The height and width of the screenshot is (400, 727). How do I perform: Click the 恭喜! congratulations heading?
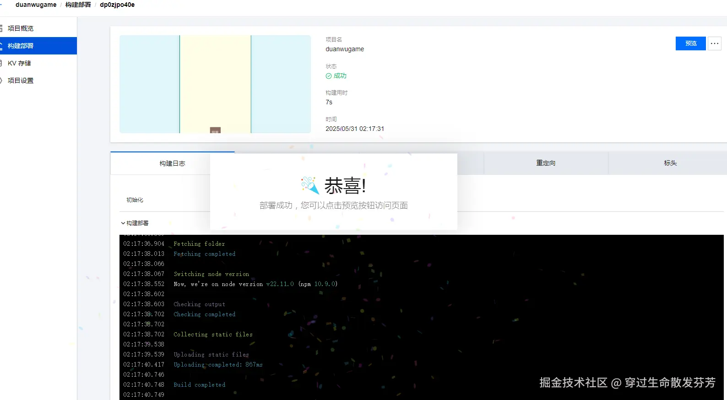pos(345,186)
